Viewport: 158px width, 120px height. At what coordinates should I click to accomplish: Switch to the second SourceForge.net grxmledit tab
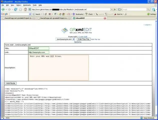pos(54,18)
